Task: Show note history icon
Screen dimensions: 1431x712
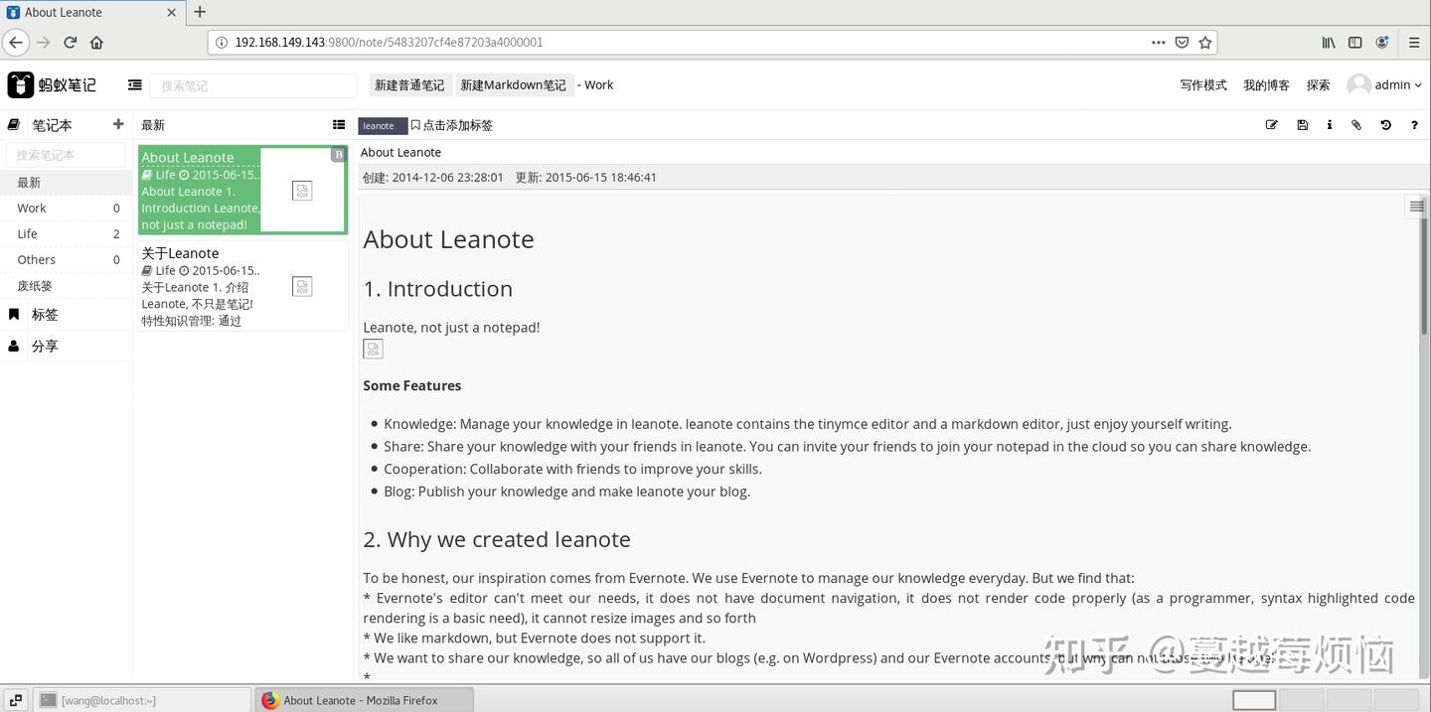Action: [1385, 125]
